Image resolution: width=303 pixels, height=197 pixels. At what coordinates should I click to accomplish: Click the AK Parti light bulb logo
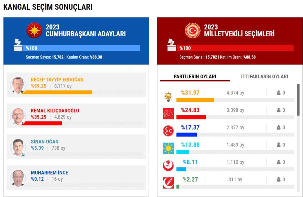point(168,96)
